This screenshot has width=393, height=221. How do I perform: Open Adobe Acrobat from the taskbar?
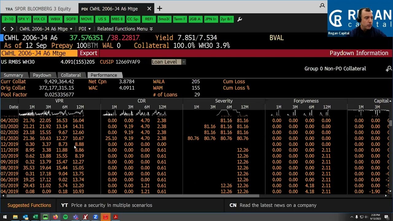pyautogui.click(x=115, y=217)
